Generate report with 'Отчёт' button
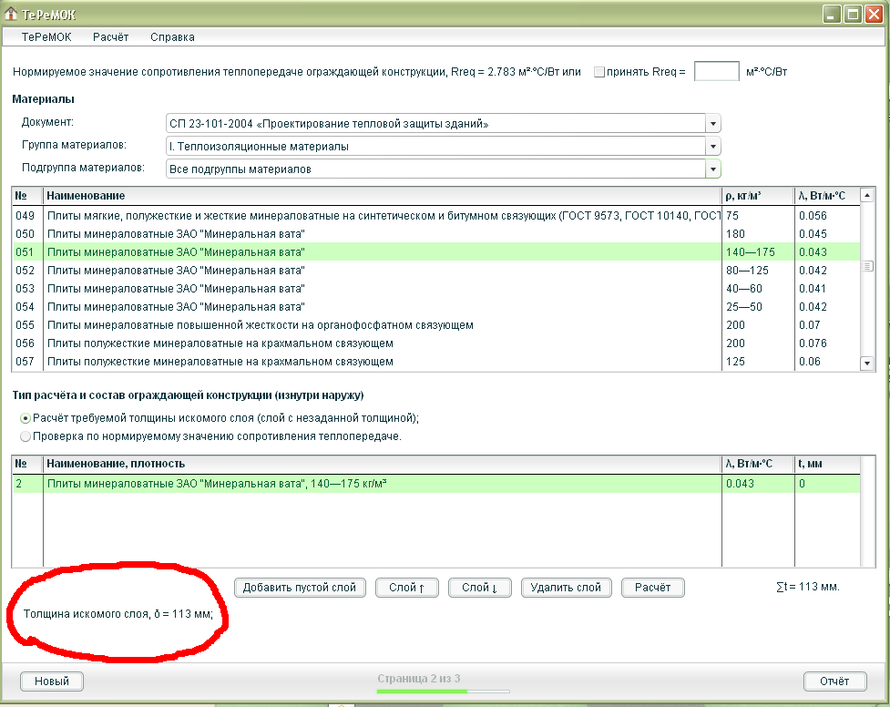 (x=834, y=681)
